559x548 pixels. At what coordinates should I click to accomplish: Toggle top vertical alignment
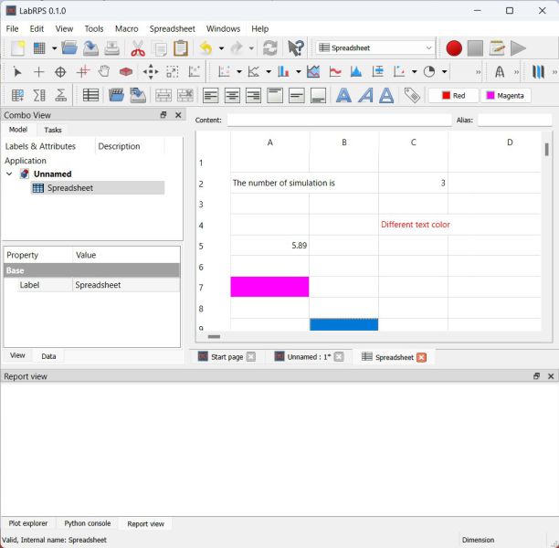pos(275,96)
